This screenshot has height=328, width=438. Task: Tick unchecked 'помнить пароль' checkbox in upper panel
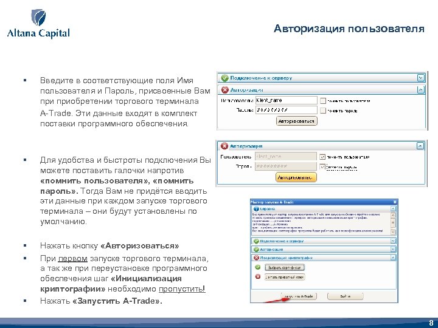[323, 111]
